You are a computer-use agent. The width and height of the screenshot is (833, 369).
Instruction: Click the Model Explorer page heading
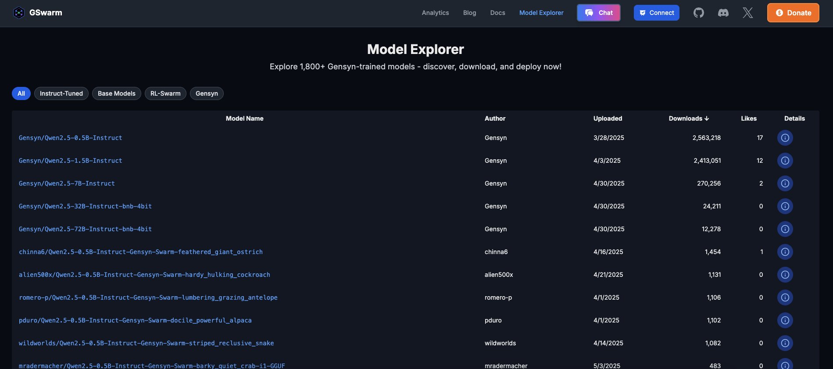pyautogui.click(x=415, y=49)
